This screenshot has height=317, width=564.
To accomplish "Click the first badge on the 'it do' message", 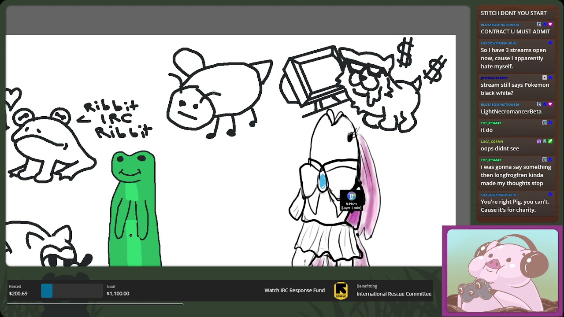I will (x=545, y=123).
